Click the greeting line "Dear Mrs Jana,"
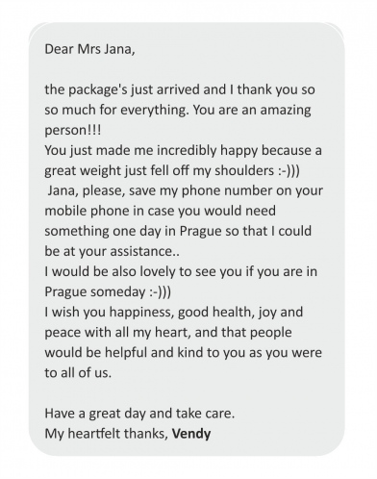The height and width of the screenshot is (479, 377). coord(89,49)
